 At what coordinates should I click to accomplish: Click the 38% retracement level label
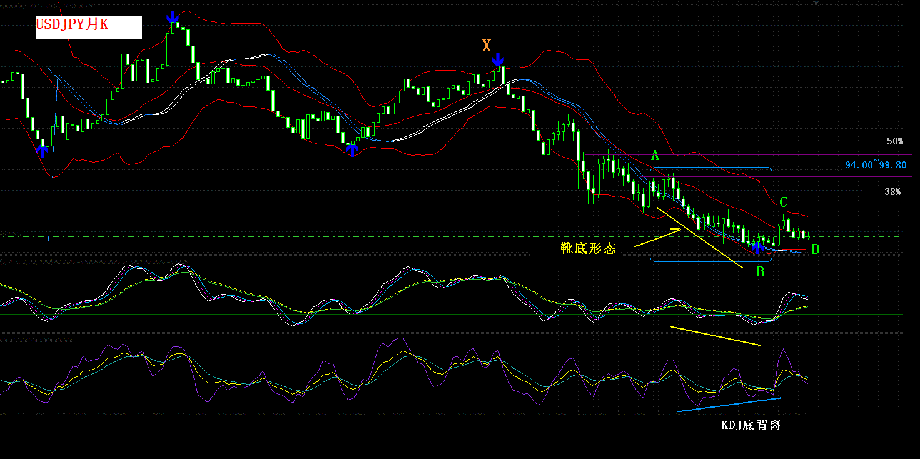click(x=892, y=192)
